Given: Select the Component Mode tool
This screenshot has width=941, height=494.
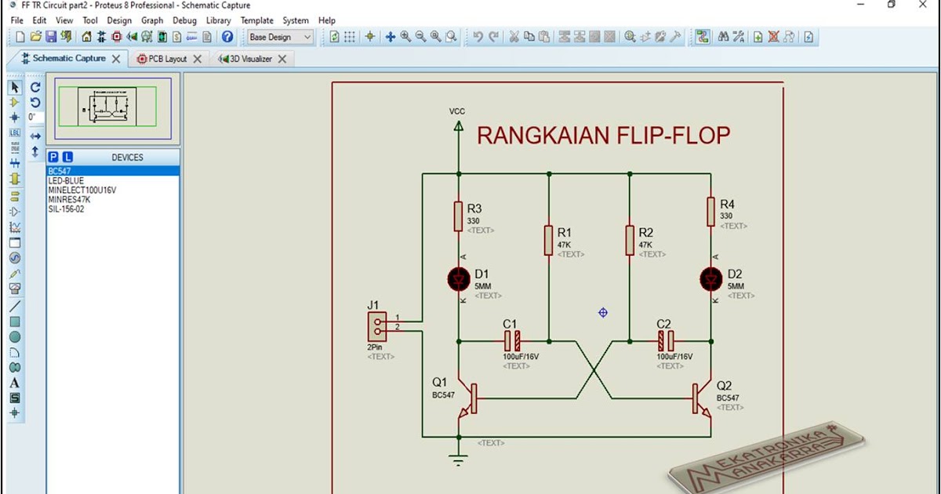Looking at the screenshot, I should pyautogui.click(x=14, y=103).
